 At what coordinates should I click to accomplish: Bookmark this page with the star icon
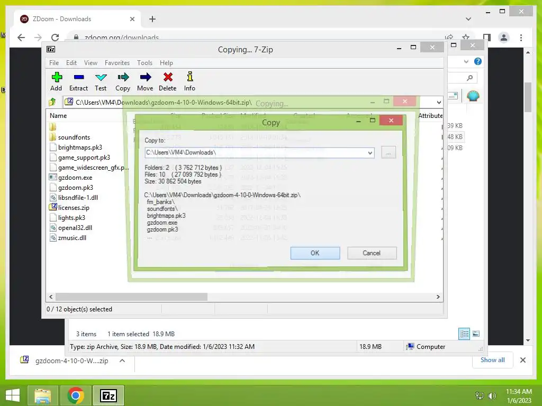point(466,38)
